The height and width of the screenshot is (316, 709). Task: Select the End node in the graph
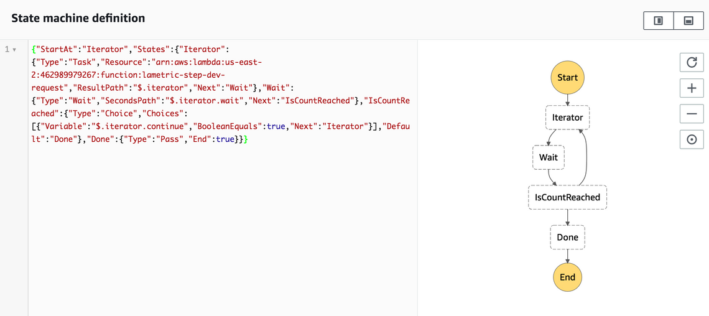[x=567, y=277]
